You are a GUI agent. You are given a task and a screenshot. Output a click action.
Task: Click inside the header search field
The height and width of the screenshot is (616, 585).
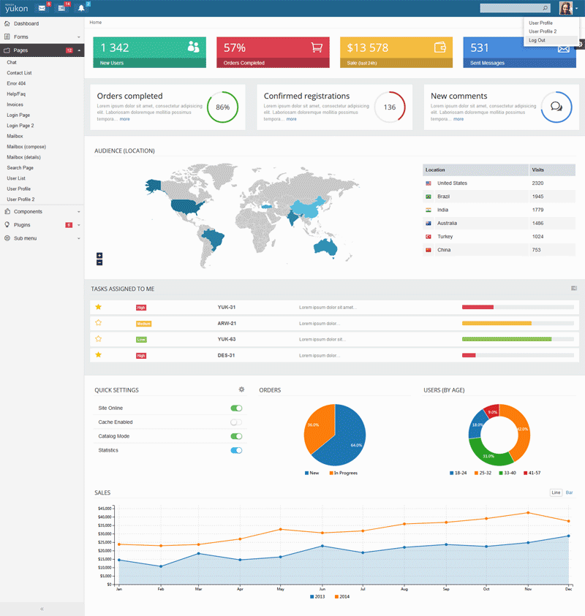coord(516,7)
